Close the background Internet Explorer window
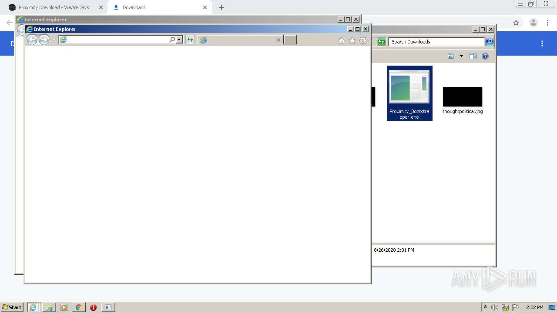The width and height of the screenshot is (557, 313). [x=356, y=20]
